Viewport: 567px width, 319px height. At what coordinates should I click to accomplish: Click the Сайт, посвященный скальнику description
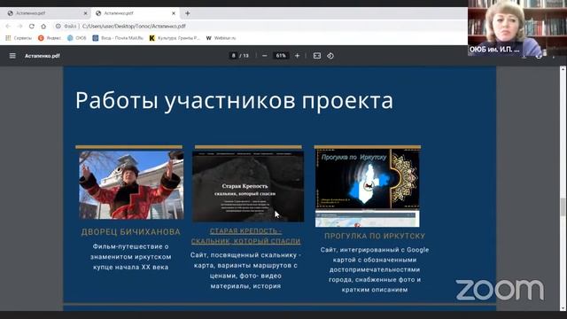[245, 270]
